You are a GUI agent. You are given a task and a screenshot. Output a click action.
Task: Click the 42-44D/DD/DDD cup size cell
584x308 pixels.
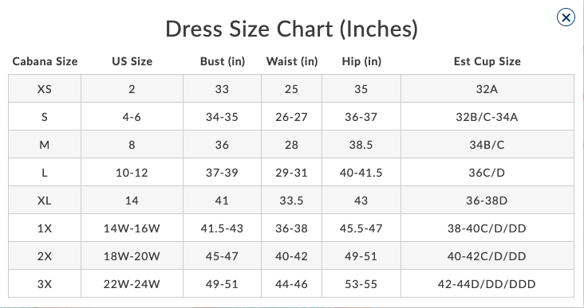487,283
